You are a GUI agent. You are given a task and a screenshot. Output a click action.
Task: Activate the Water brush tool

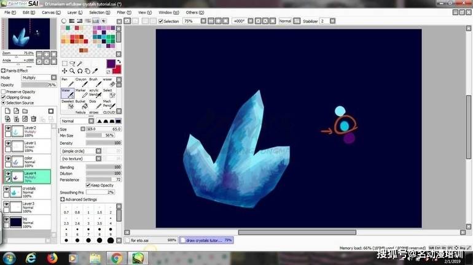tap(66, 93)
